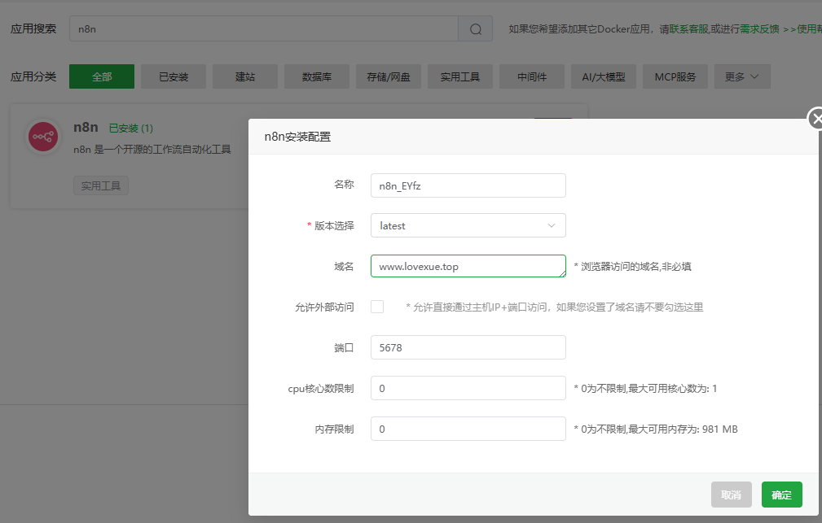The image size is (822, 523).
Task: Click the 端口 port input field
Action: click(468, 347)
